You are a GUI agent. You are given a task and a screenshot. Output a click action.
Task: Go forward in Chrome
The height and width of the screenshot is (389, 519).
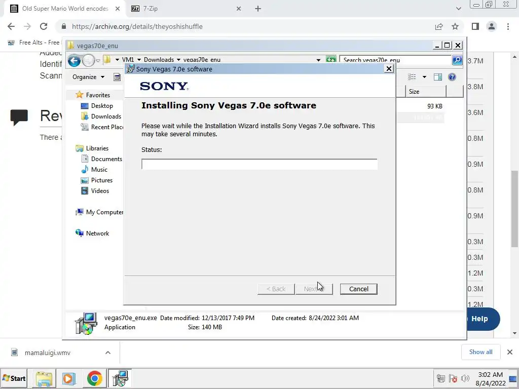(x=27, y=26)
